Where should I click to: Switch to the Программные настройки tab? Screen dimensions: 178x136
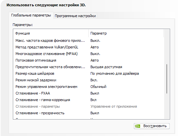tap(75, 16)
